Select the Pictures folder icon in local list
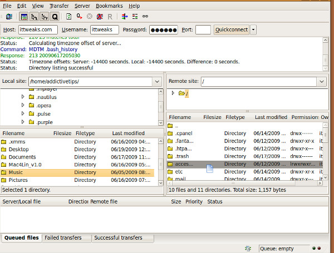 (4, 180)
